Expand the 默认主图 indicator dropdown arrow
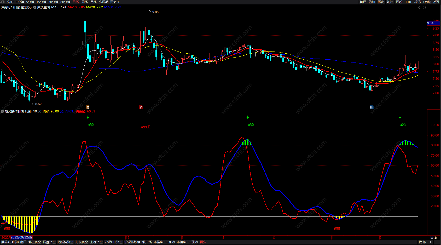Image resolution: width=441 pixels, height=245 pixels. [35, 7]
